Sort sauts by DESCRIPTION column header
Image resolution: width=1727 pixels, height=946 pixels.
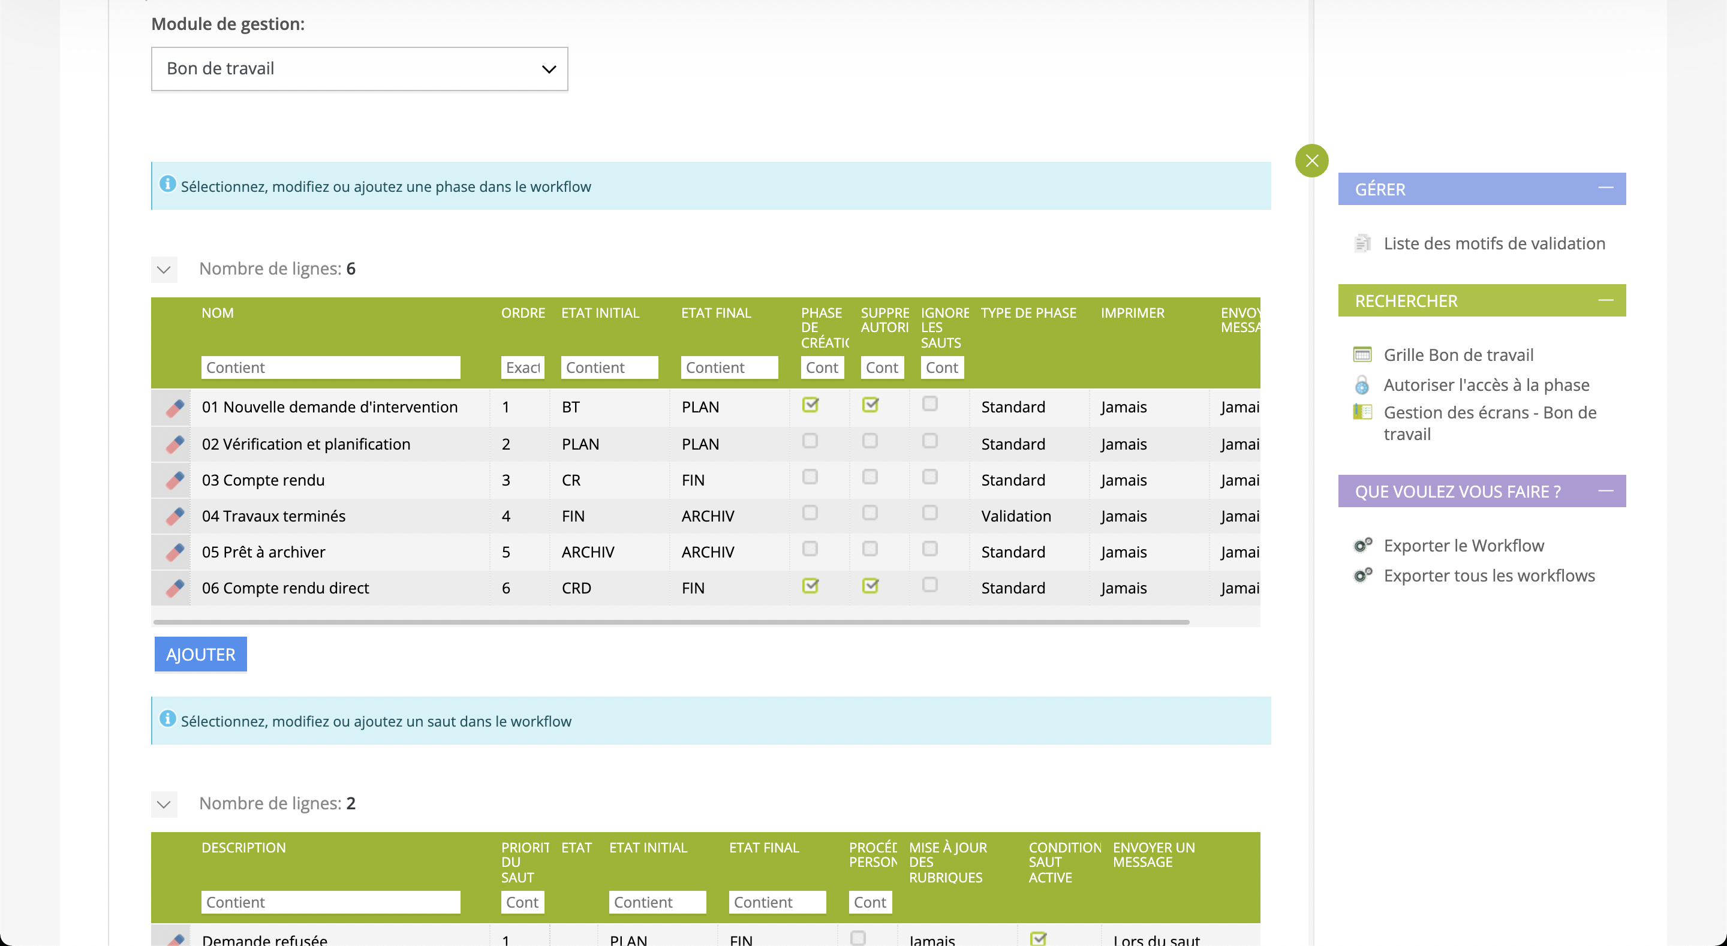[243, 848]
